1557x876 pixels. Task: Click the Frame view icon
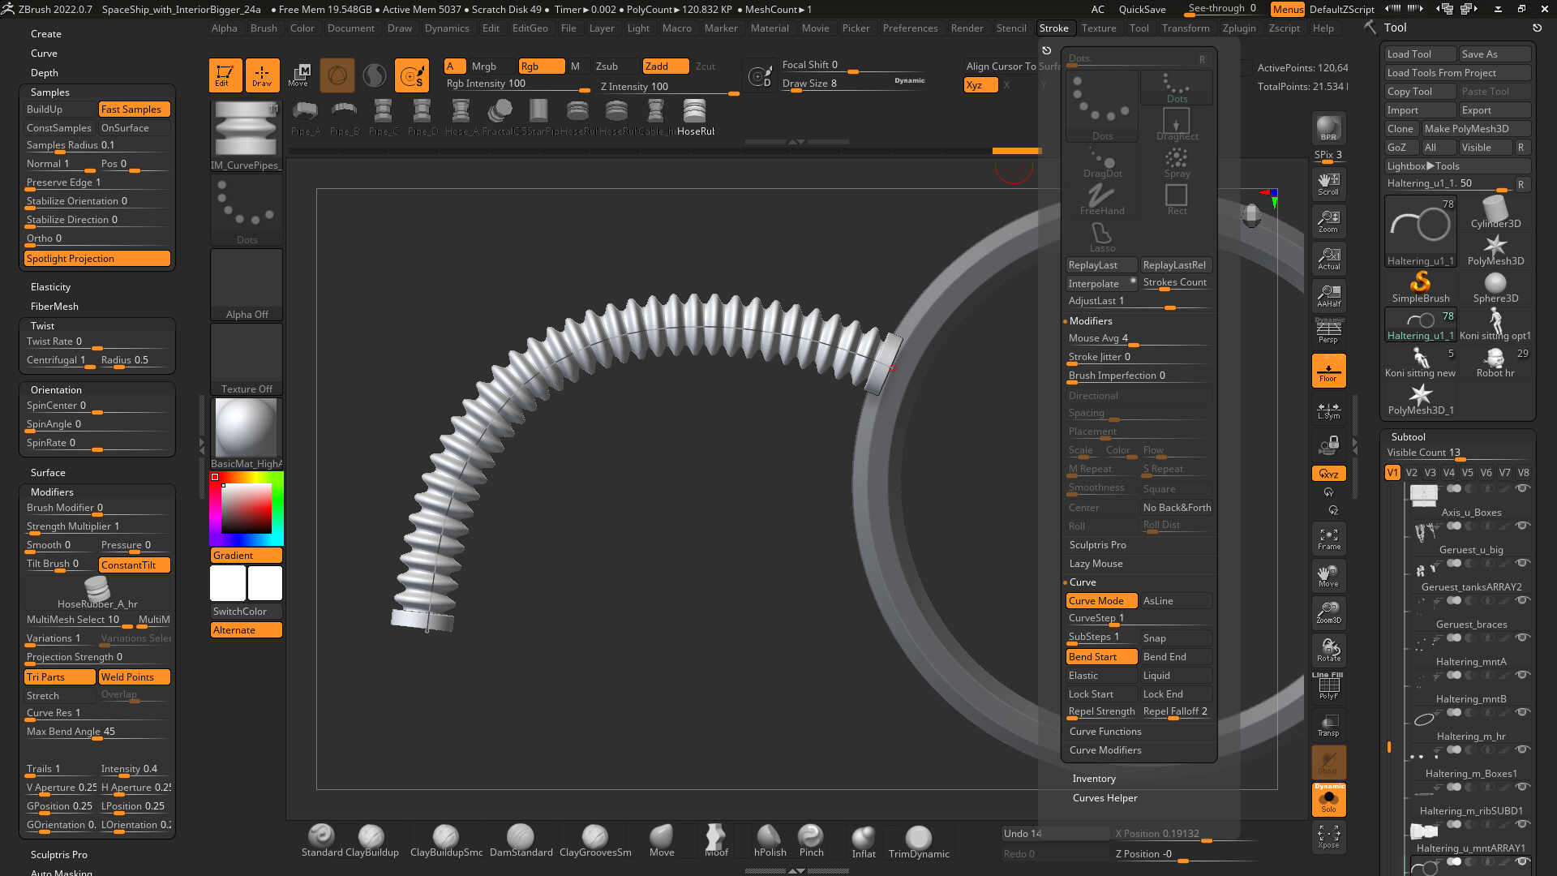tap(1328, 539)
